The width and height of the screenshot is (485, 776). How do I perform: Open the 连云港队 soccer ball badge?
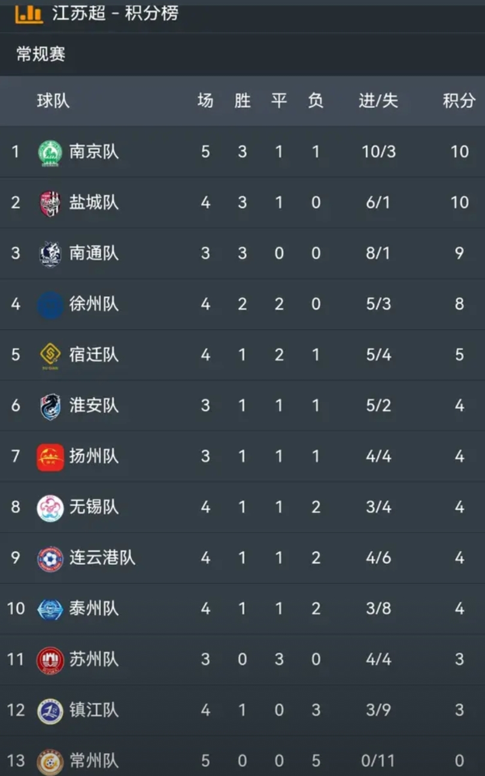50,558
